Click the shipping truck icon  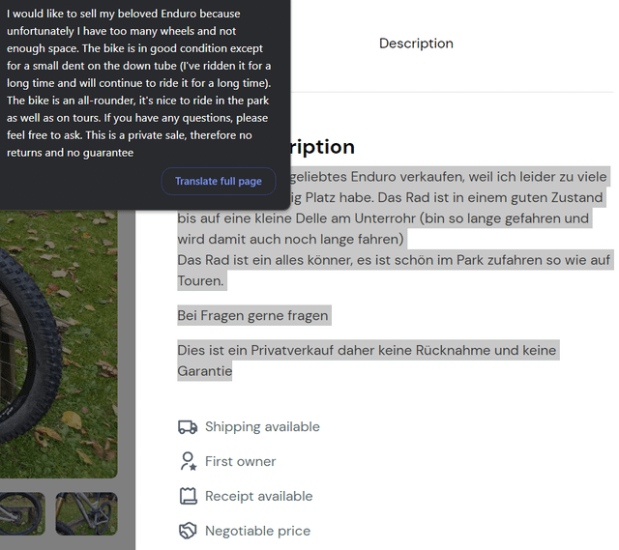(188, 427)
